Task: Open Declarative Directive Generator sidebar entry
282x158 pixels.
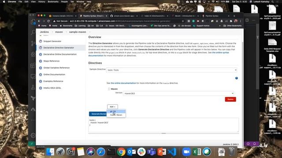Action: click(x=59, y=48)
